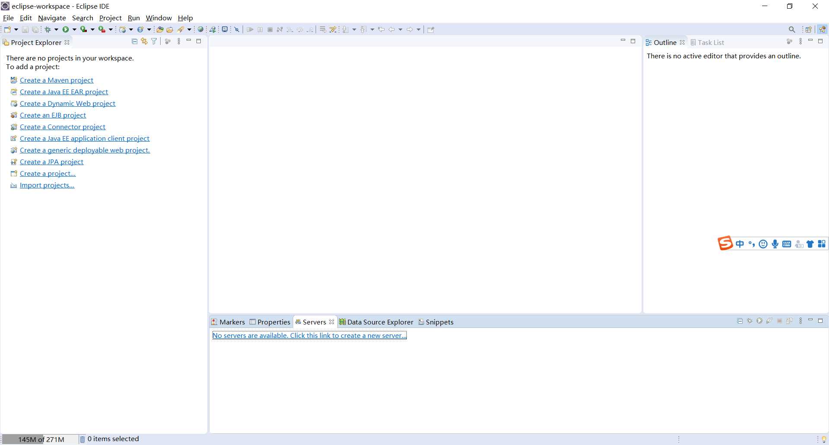Collapse All in Project Explorer
This screenshot has width=829, height=445.
click(134, 41)
